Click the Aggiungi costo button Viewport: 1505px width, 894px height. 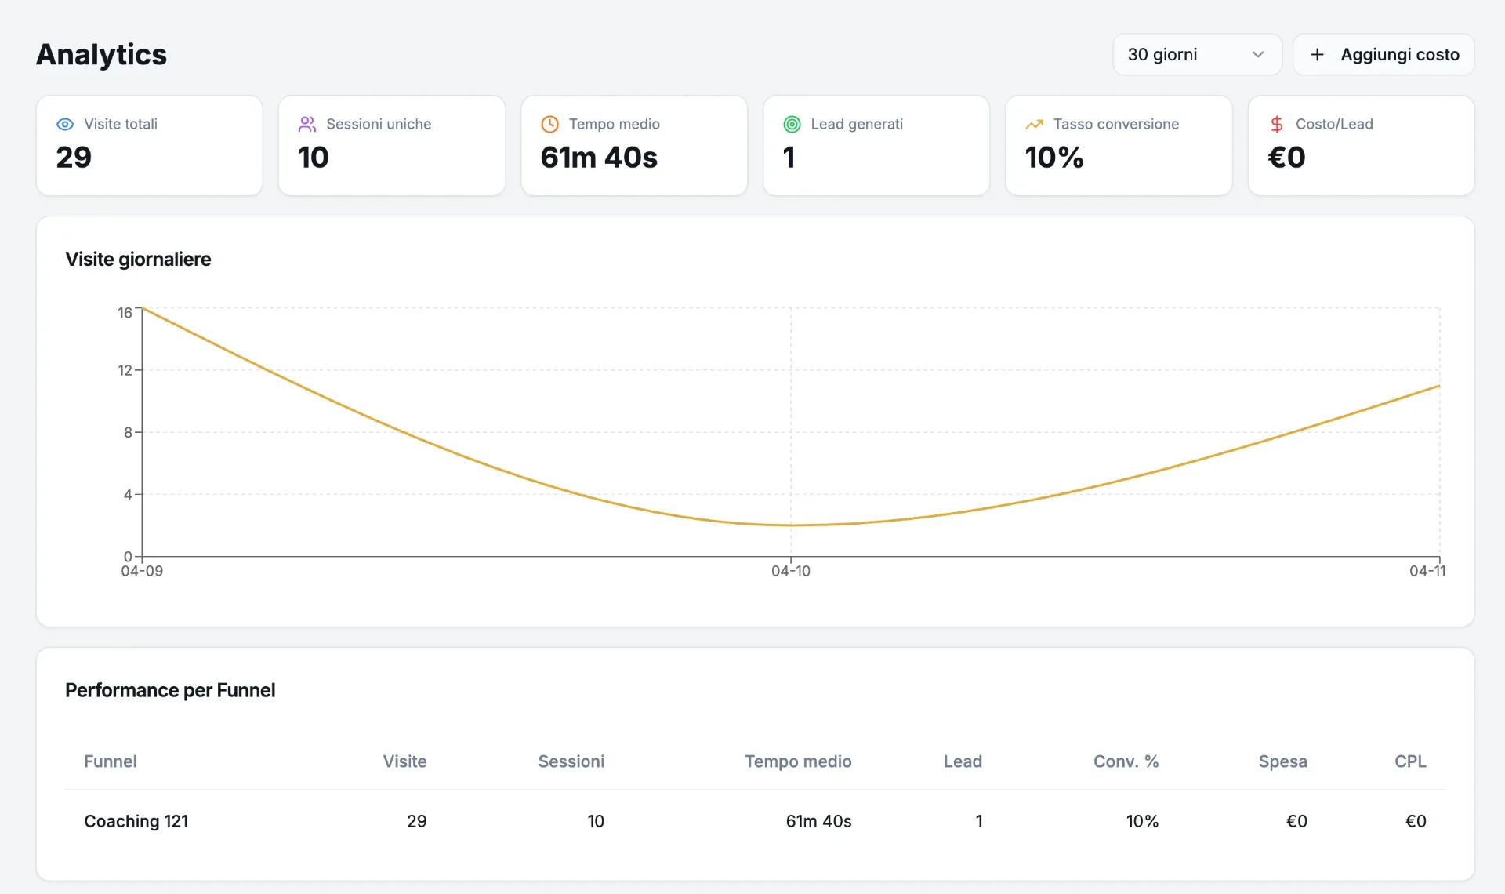tap(1384, 54)
